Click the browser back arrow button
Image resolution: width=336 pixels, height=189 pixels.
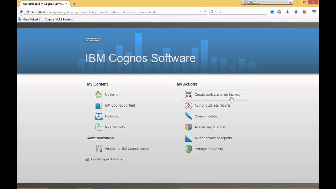[22, 12]
